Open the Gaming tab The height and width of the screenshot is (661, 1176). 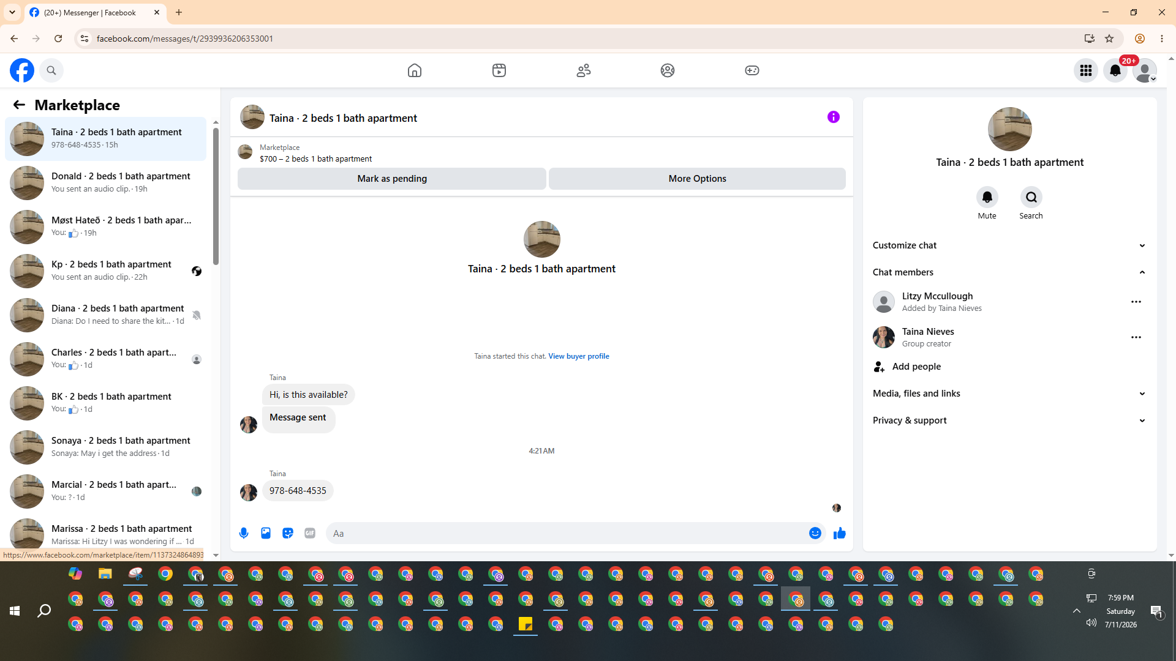pos(752,70)
